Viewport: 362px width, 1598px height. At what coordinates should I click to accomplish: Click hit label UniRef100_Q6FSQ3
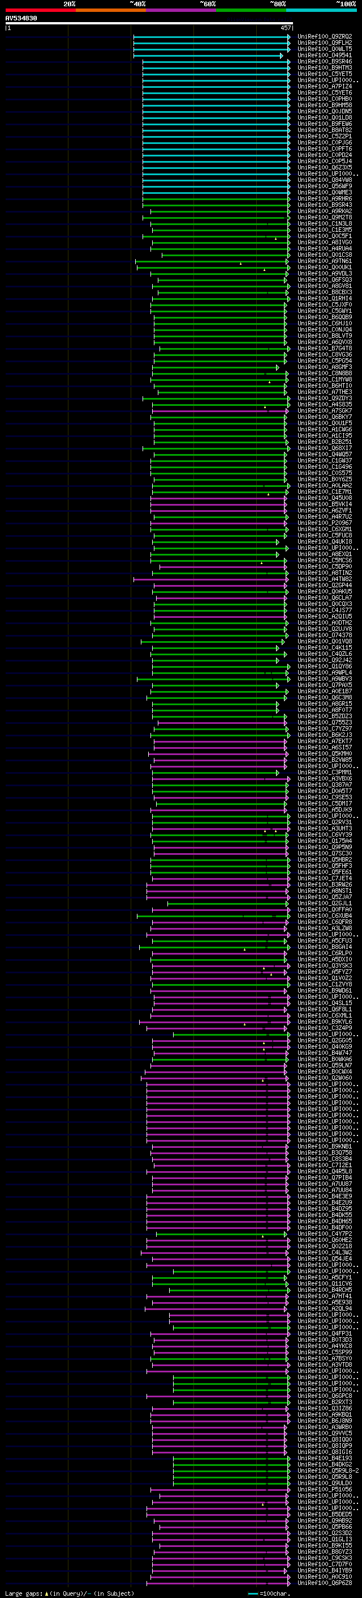tap(325, 280)
